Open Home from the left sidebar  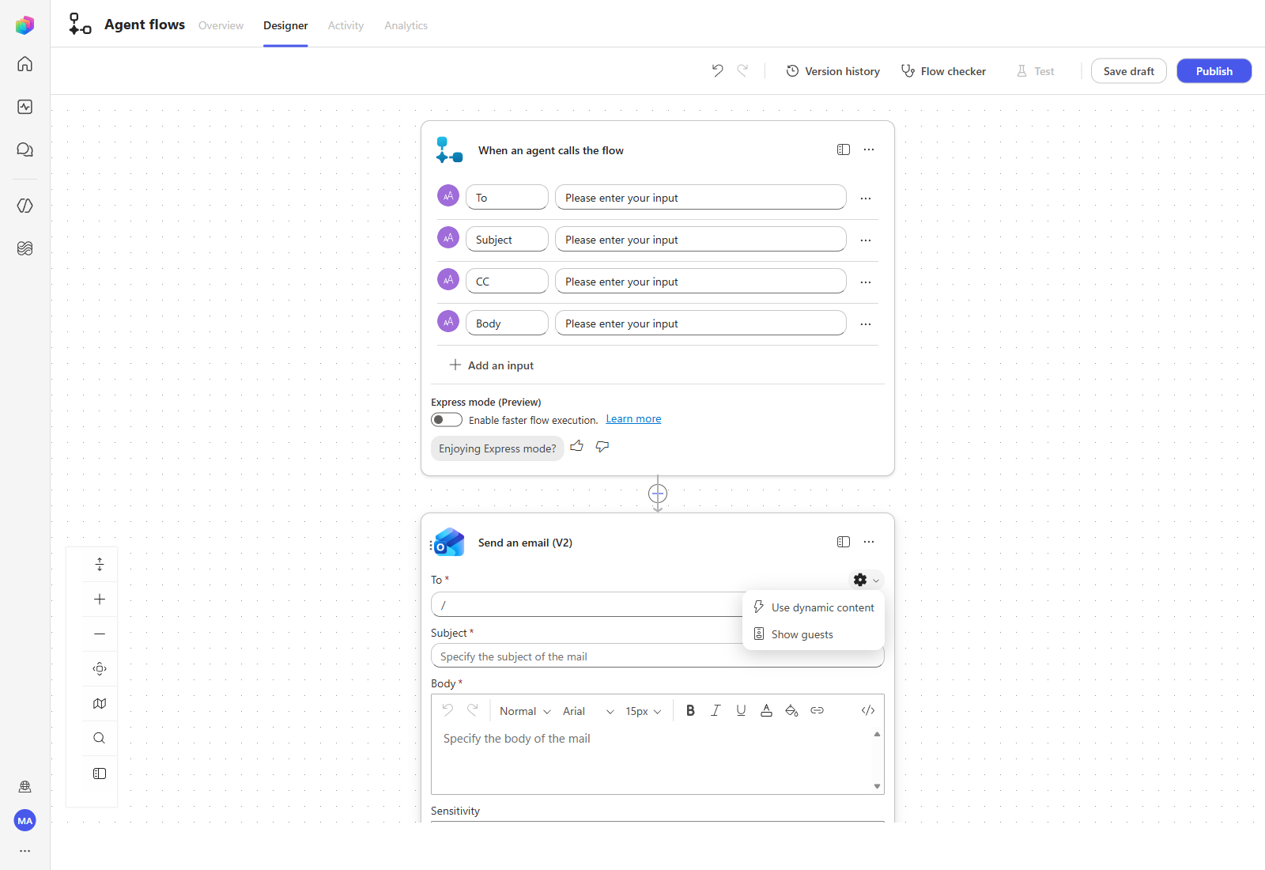(x=25, y=64)
